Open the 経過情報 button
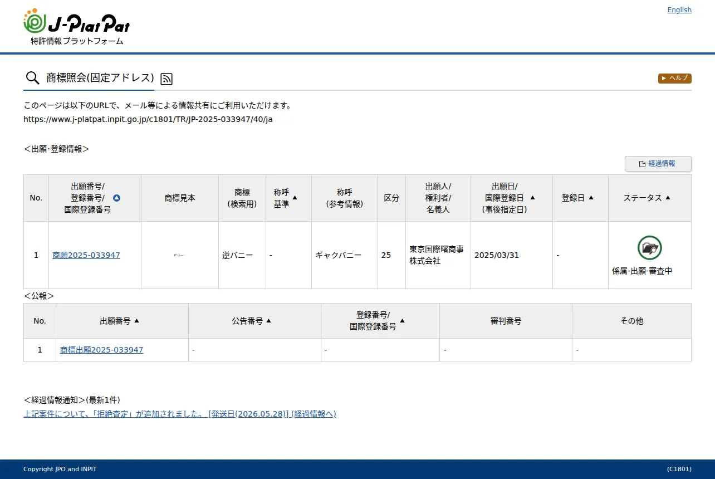The width and height of the screenshot is (715, 479). pyautogui.click(x=658, y=163)
